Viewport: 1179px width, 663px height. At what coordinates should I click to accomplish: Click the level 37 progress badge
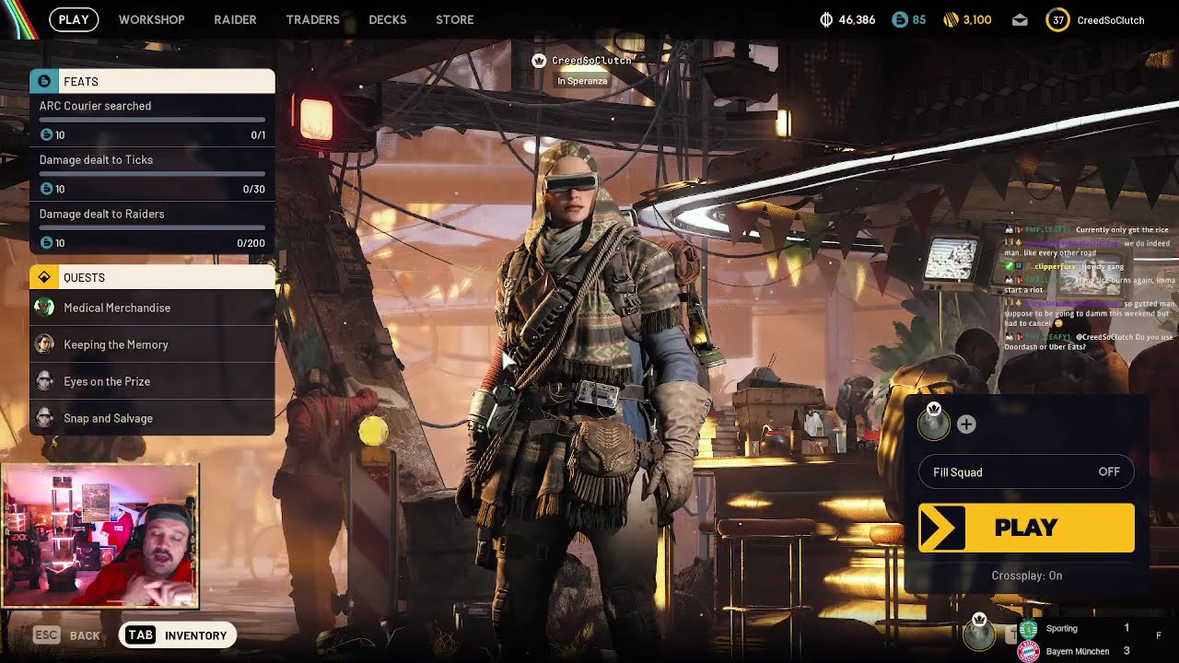[x=1057, y=19]
